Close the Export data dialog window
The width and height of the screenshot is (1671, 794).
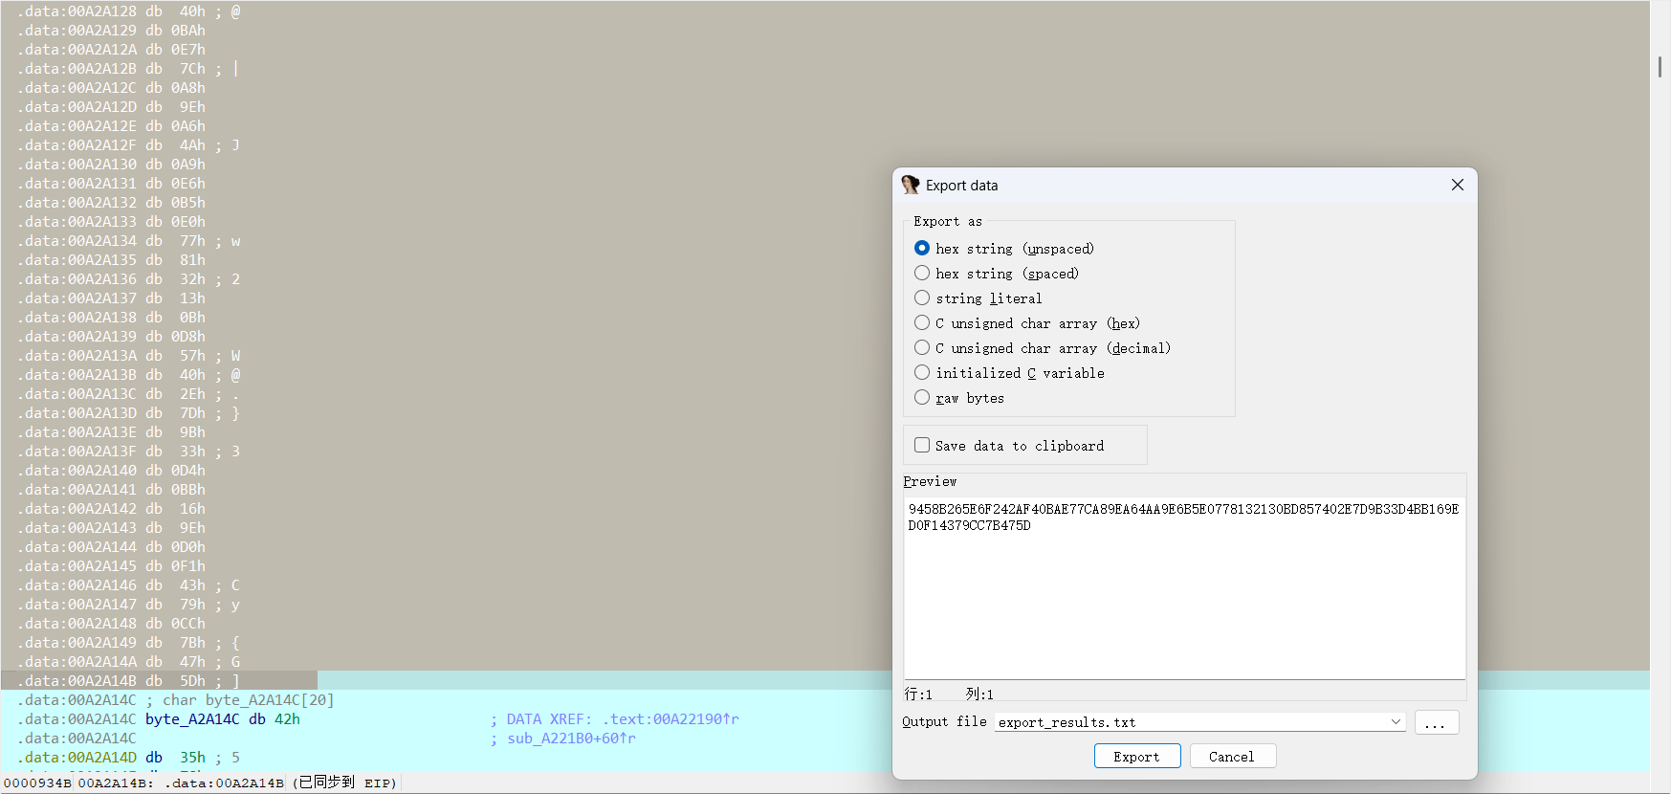pos(1457,185)
